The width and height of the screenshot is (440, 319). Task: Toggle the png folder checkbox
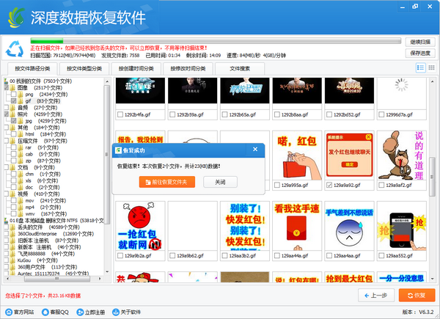click(x=13, y=95)
